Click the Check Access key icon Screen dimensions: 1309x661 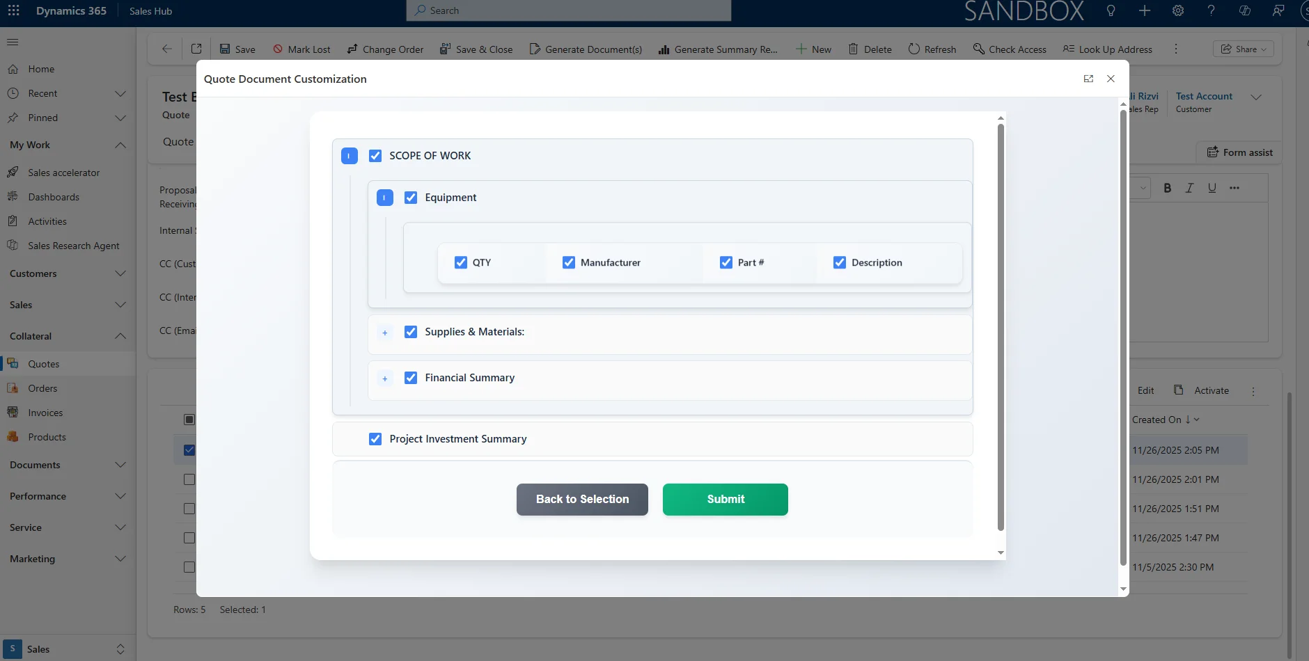click(x=978, y=49)
